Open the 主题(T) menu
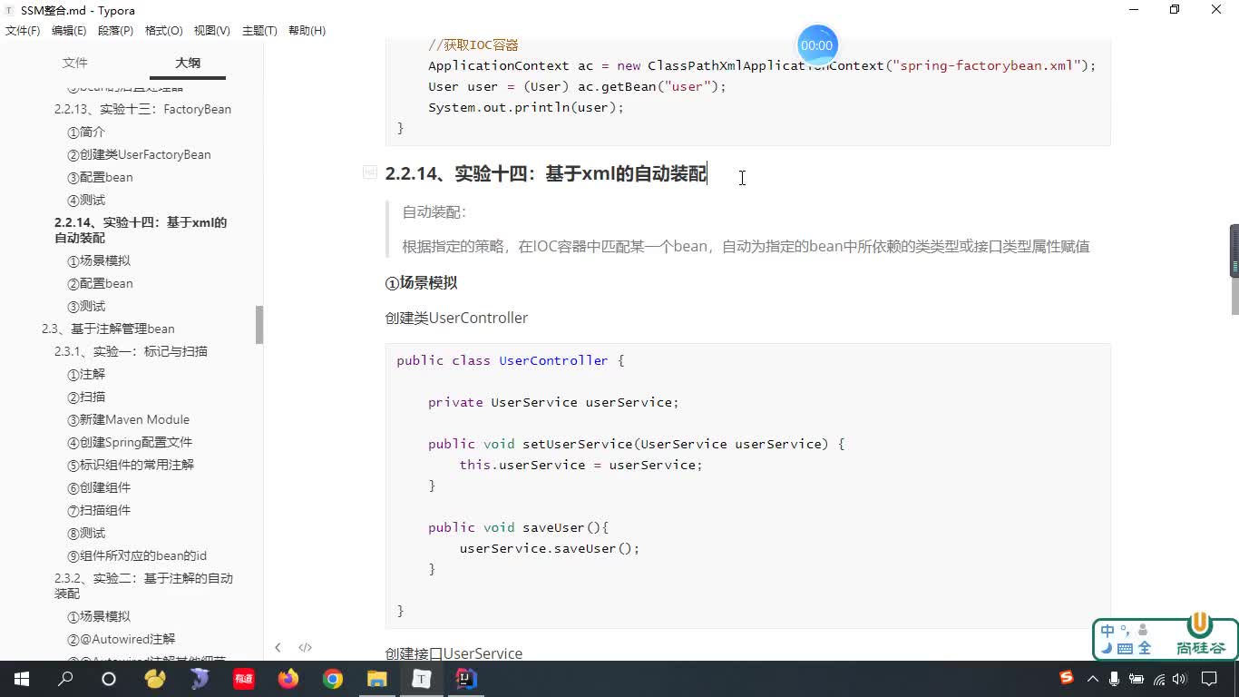The height and width of the screenshot is (697, 1239). coord(259,31)
